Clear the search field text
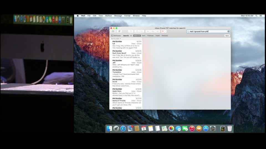The height and width of the screenshot is (149, 266). click(228, 31)
